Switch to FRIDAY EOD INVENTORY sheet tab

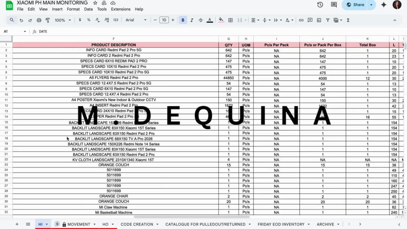[x=281, y=225]
